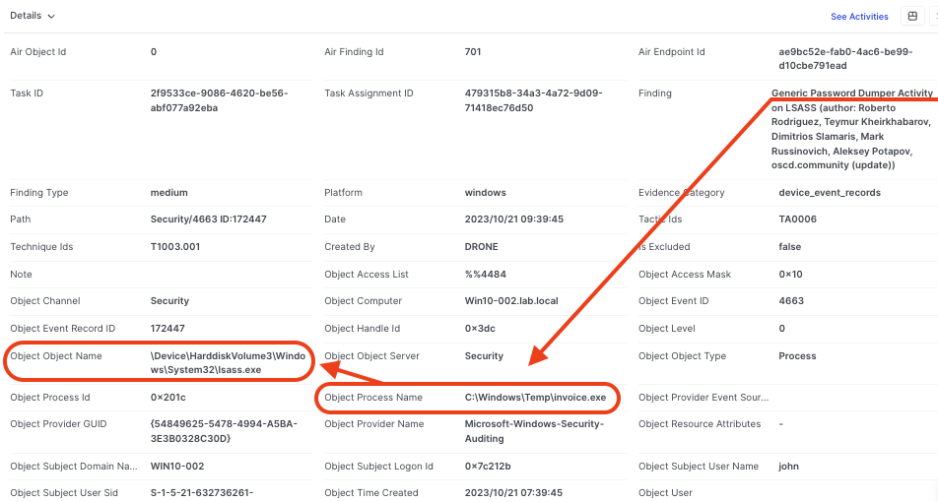938x502 pixels.
Task: Click the T1003.001 technique ID value
Action: click(x=177, y=247)
